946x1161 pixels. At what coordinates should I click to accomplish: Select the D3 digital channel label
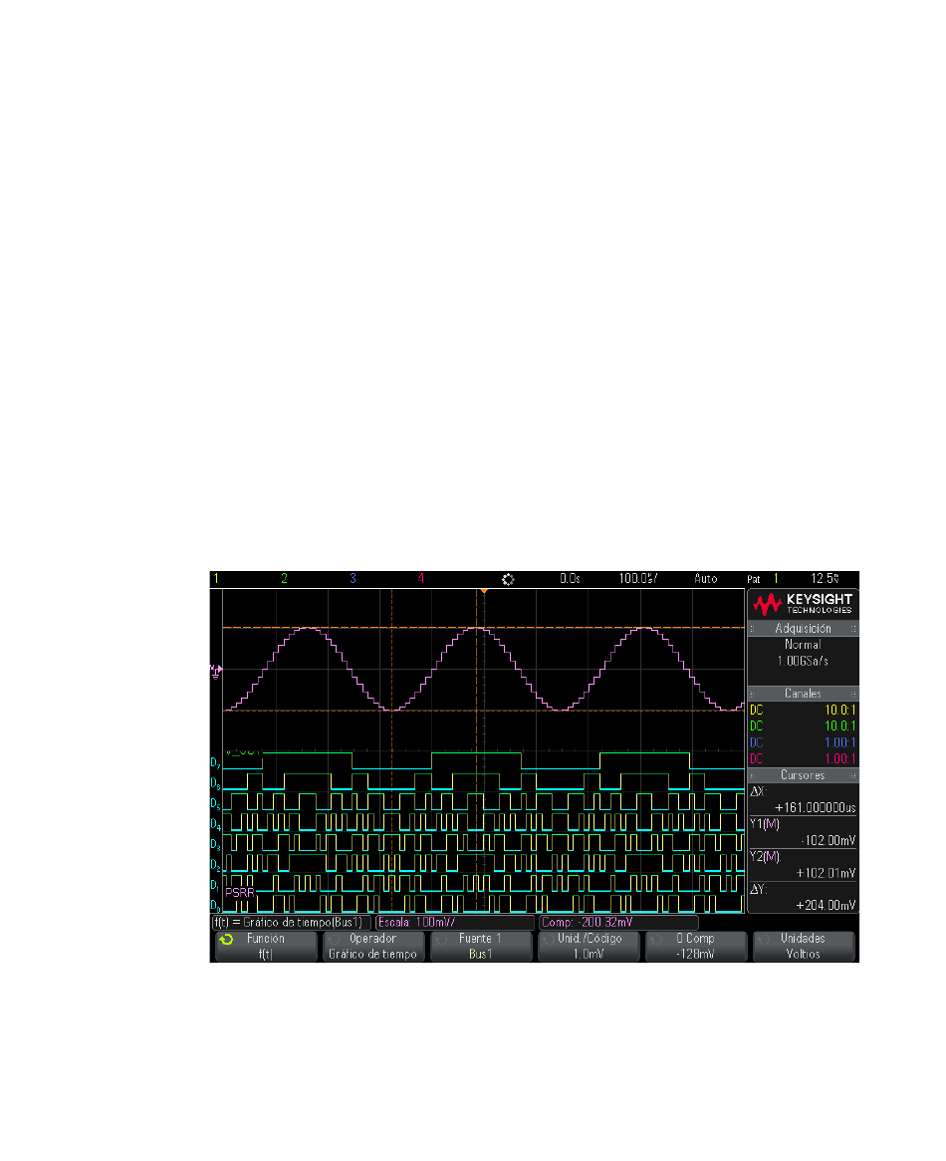click(215, 844)
